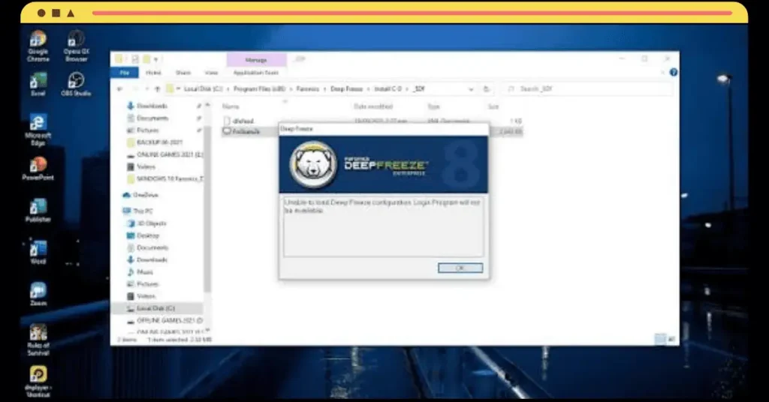
Task: Open the View ribbon tab
Action: pos(211,73)
